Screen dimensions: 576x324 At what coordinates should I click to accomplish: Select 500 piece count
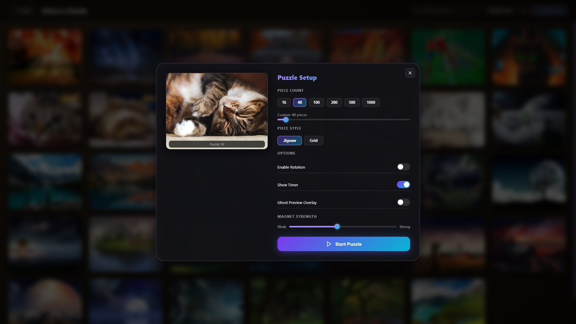352,102
